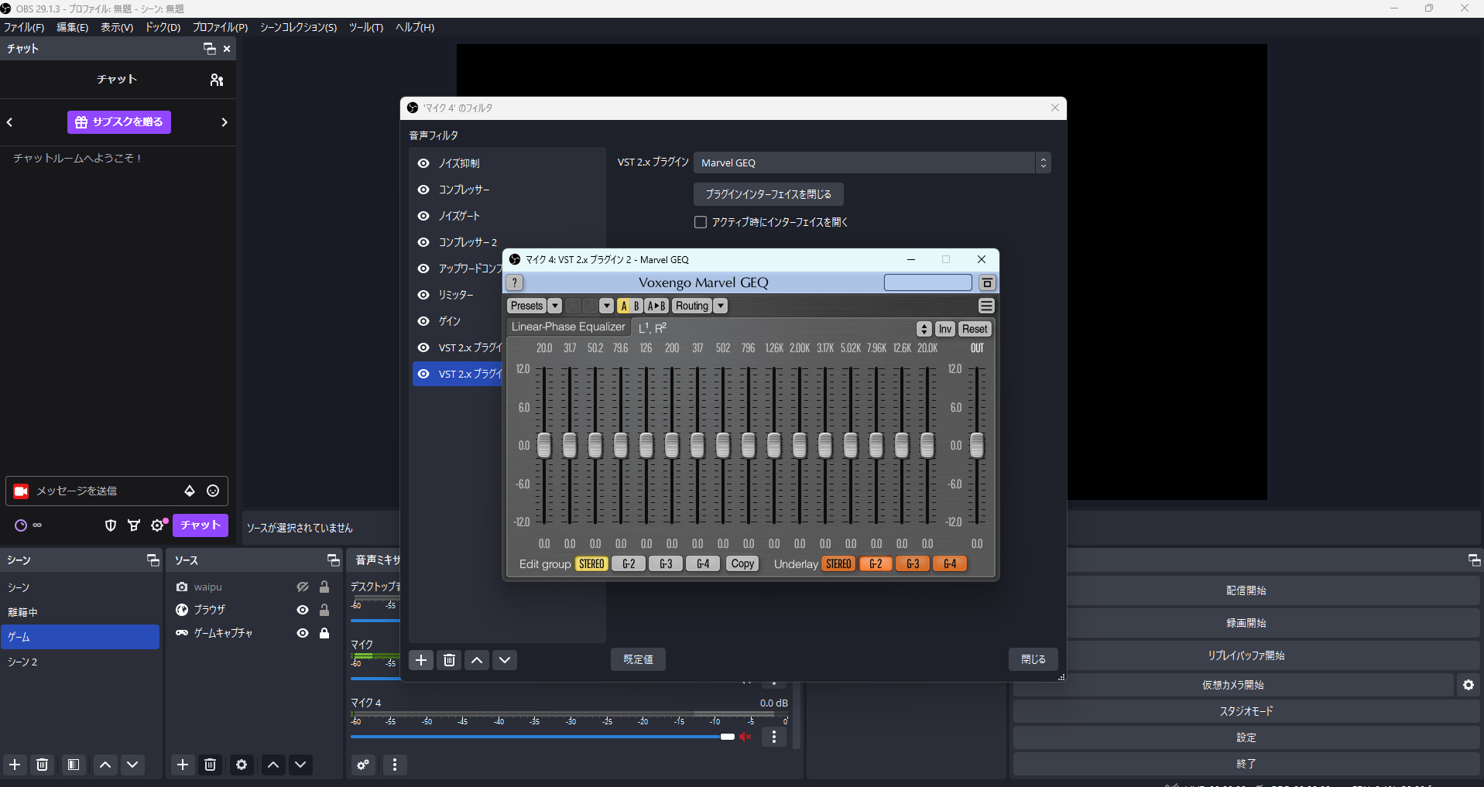Open audio mixer menu dots icon
1484x787 pixels.
(395, 765)
